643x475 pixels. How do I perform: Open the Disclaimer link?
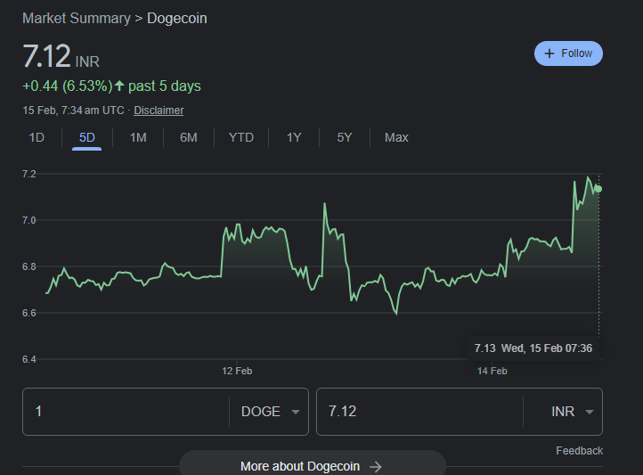coord(159,111)
